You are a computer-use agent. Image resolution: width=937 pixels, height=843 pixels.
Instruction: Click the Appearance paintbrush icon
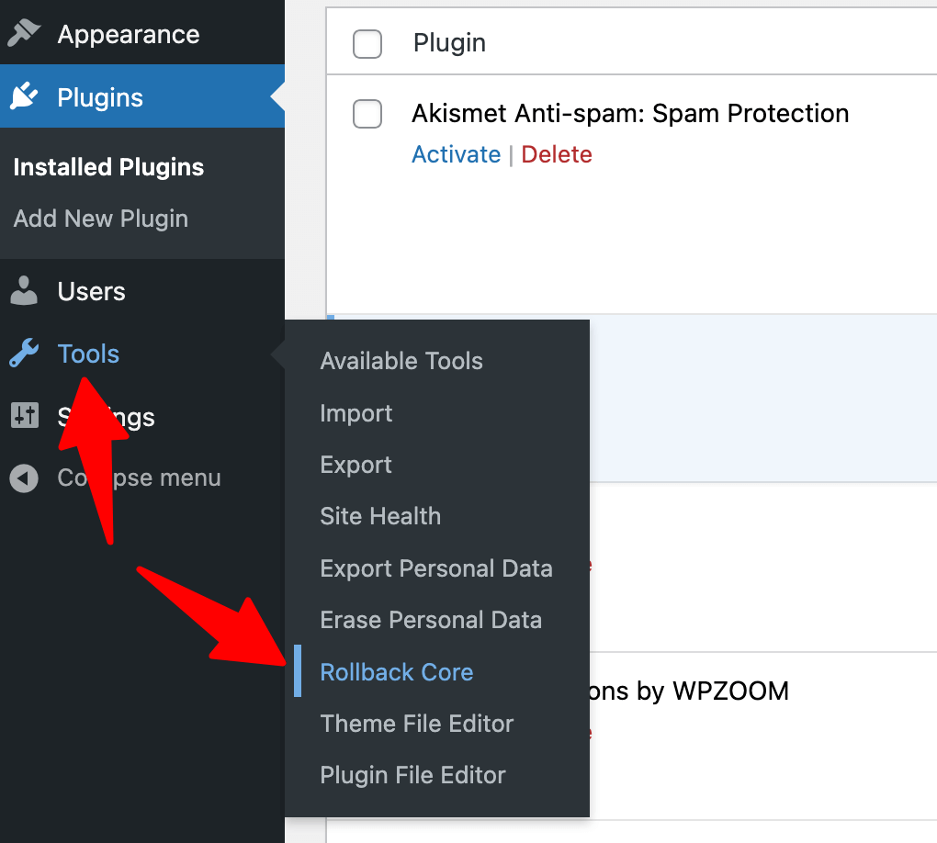(24, 33)
